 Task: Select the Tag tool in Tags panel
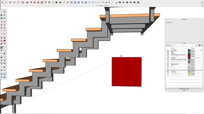pyautogui.click(x=197, y=45)
